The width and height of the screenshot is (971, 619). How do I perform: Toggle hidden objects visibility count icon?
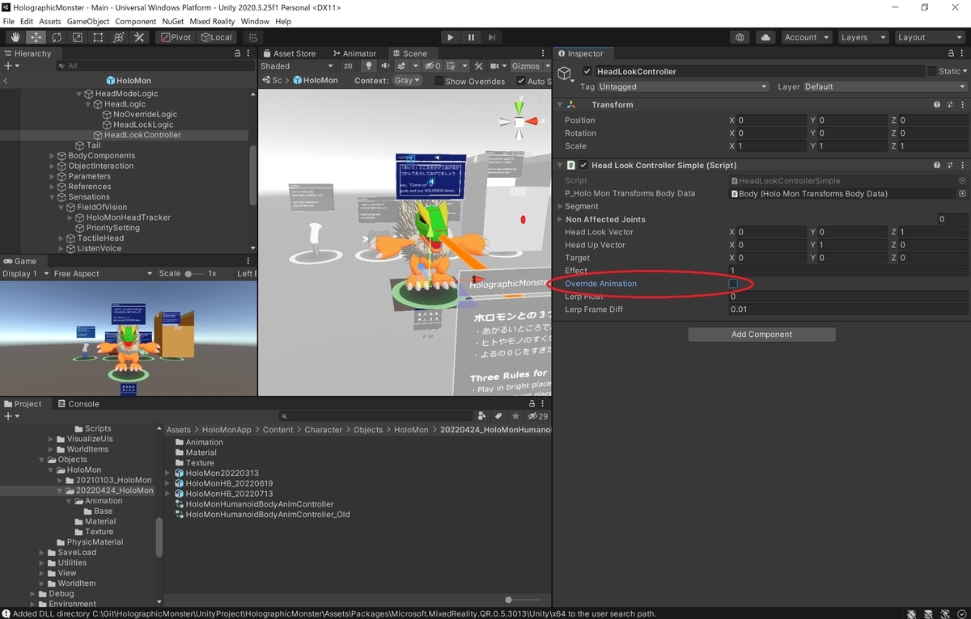point(433,66)
